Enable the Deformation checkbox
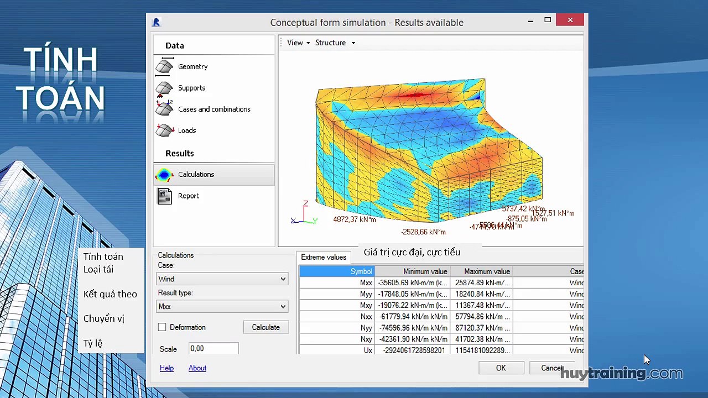 [162, 327]
